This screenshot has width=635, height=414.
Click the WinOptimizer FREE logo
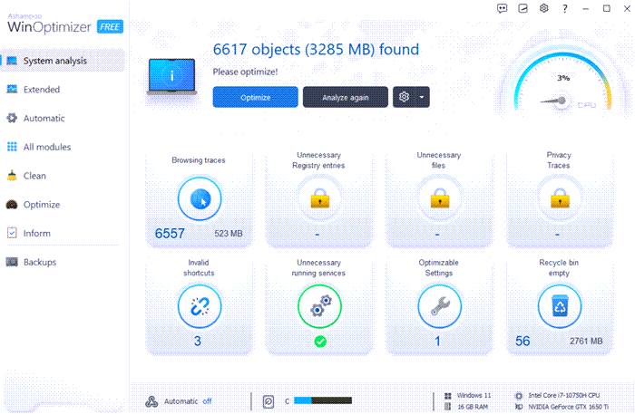65,24
